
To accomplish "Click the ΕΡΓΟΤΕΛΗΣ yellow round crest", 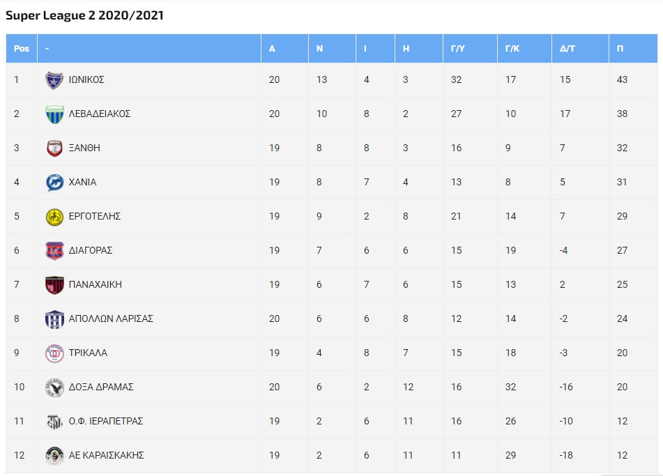I will pos(54,217).
